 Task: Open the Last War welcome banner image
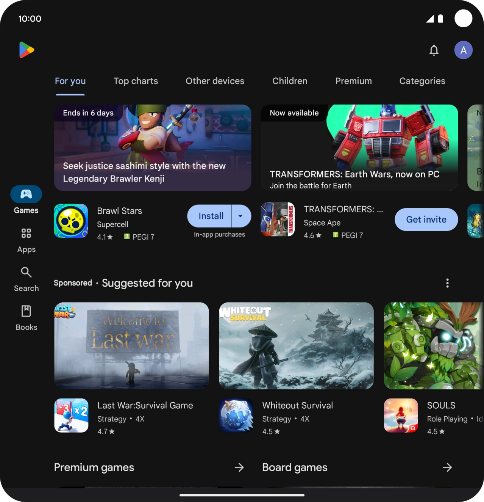[131, 345]
